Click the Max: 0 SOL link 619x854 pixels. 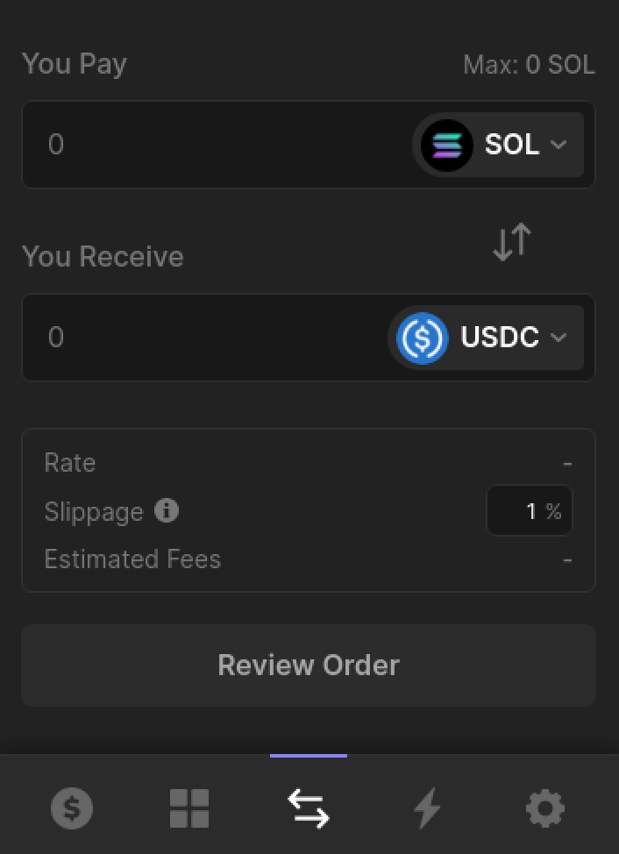pos(529,64)
